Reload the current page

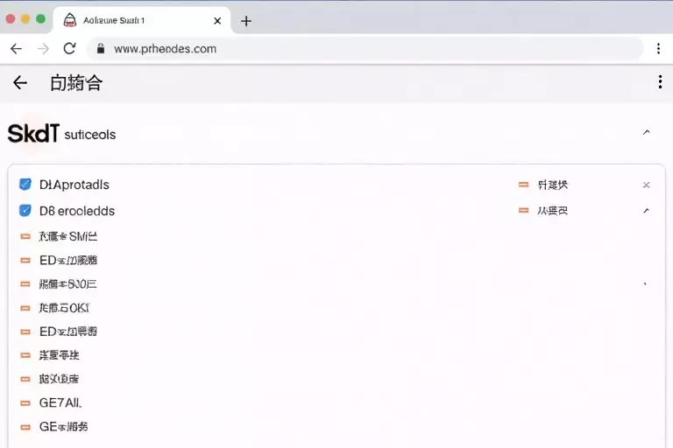click(69, 48)
